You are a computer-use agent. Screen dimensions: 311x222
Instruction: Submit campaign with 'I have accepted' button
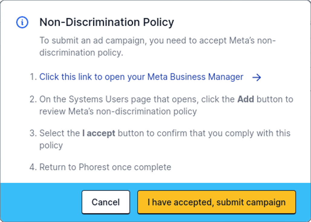coord(217,202)
